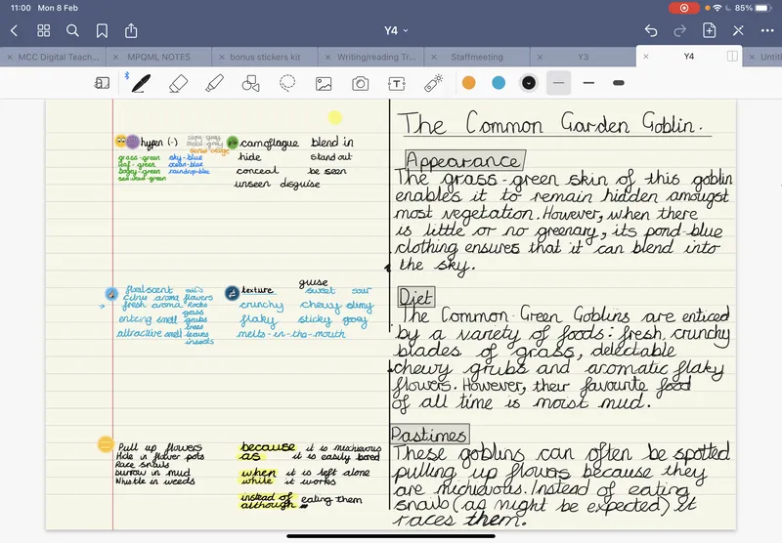Open the Image insert tool
The height and width of the screenshot is (543, 782).
click(324, 83)
